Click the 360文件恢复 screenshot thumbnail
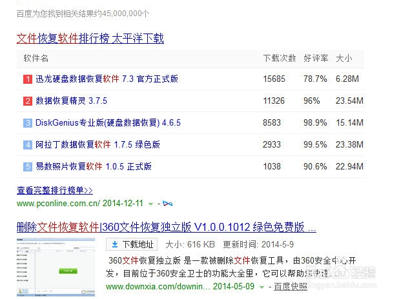Viewport: 399px width, 299px height. click(56, 267)
